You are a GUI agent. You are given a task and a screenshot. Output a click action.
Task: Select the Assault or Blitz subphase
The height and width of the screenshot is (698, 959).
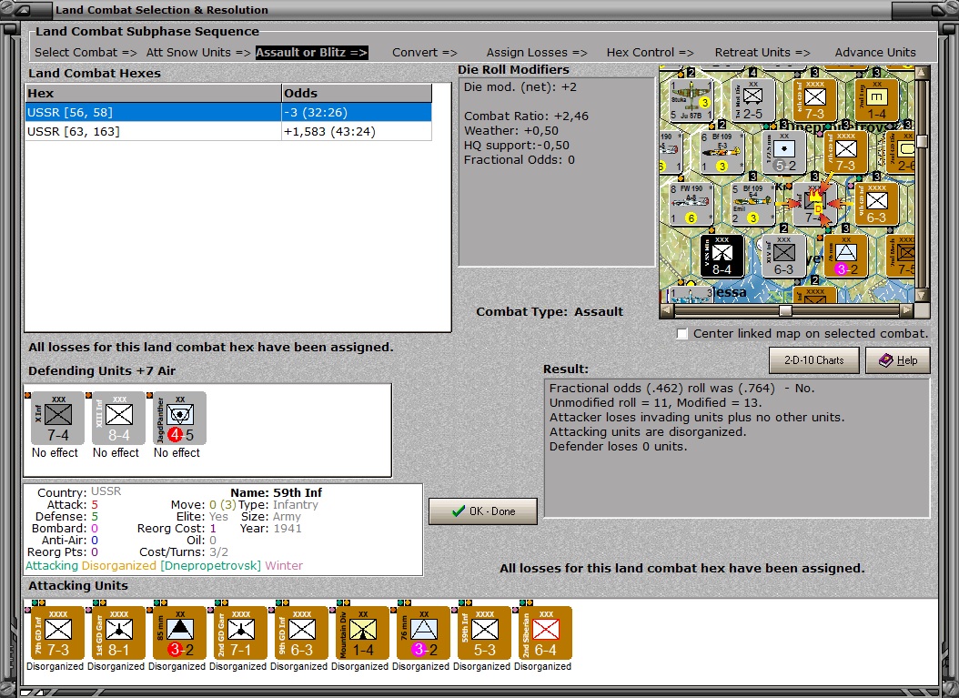312,53
